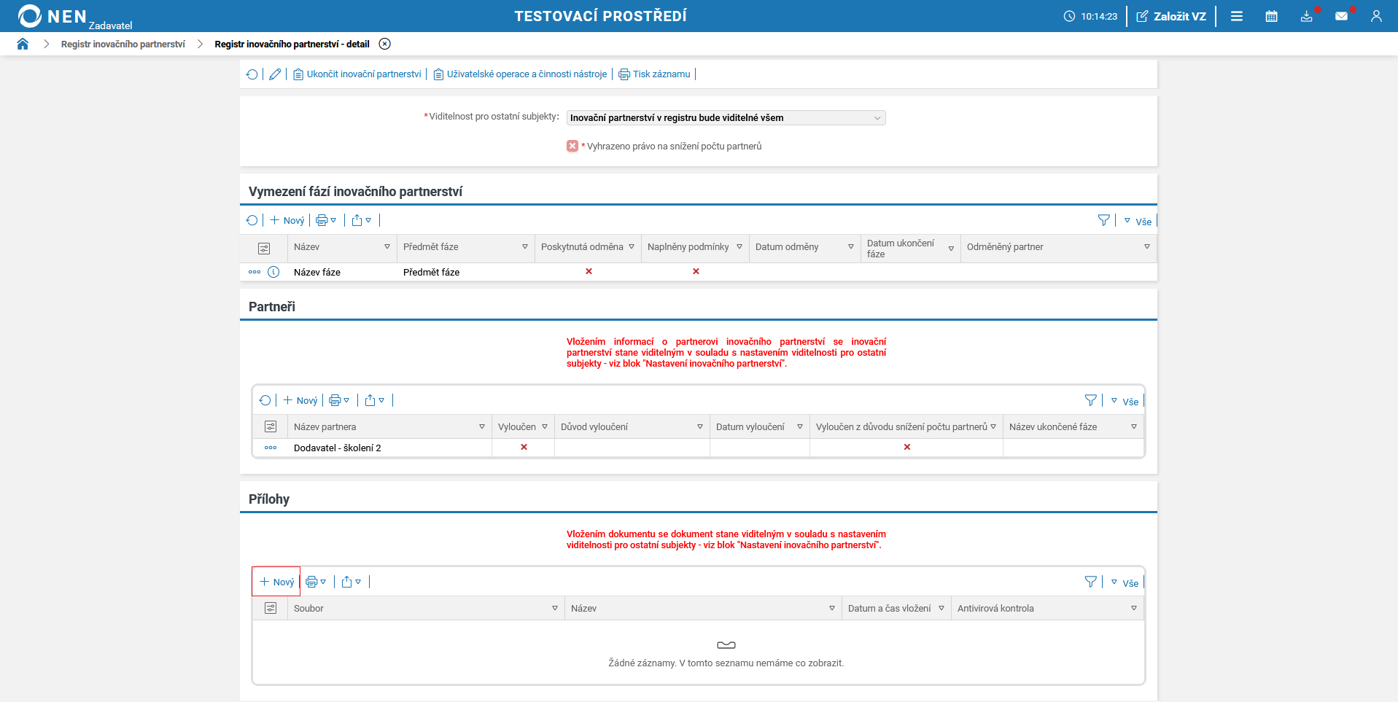Click Ukončit inovační partnerství

(x=357, y=74)
